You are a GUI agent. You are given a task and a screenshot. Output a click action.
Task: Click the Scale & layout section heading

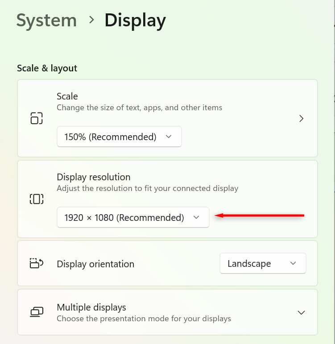[x=47, y=68]
